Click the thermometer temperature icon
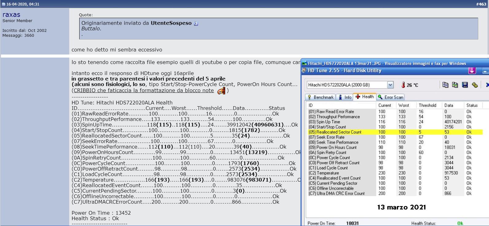The height and width of the screenshot is (226, 489). click(x=403, y=85)
